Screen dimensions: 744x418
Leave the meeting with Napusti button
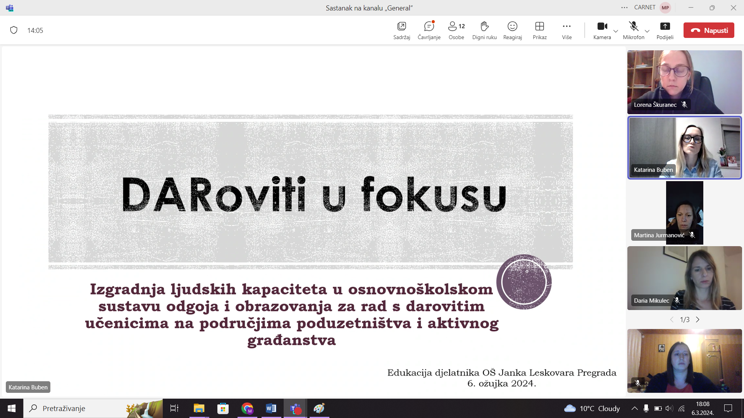point(709,30)
